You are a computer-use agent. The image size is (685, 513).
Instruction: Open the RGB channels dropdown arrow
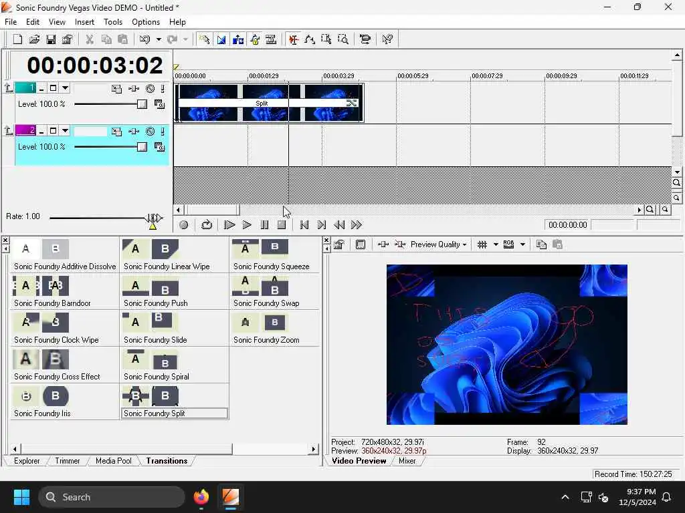click(x=522, y=244)
